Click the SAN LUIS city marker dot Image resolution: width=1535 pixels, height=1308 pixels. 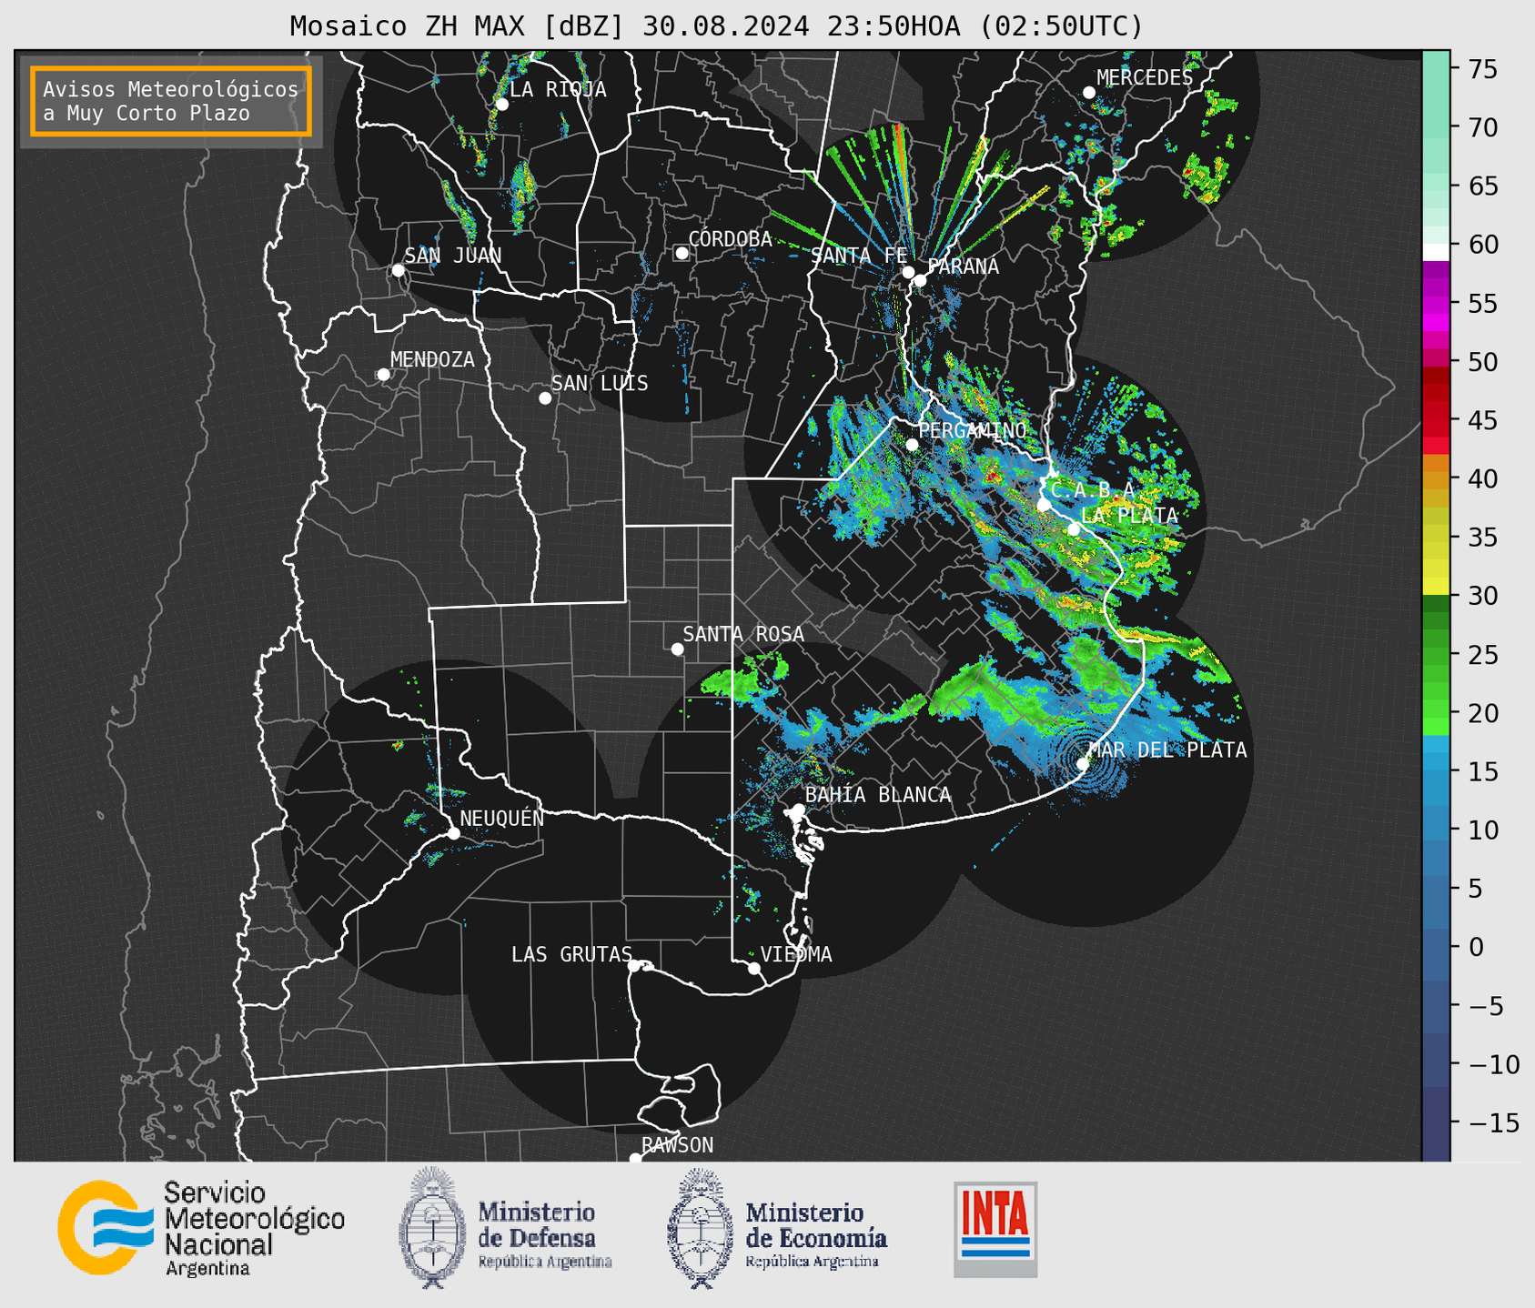click(545, 398)
